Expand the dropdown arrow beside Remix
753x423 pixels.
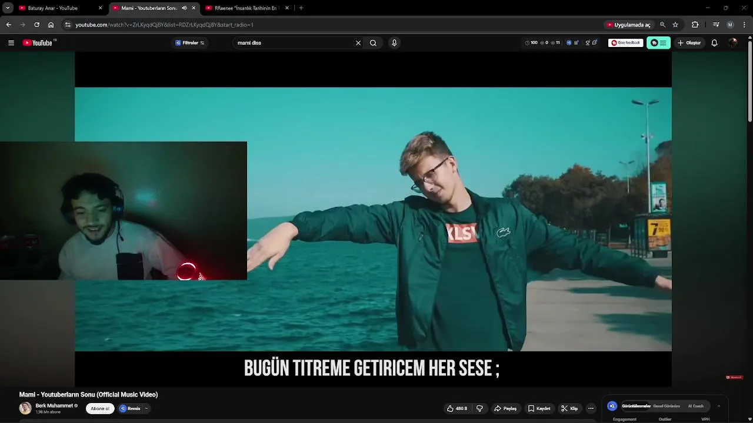tap(146, 408)
